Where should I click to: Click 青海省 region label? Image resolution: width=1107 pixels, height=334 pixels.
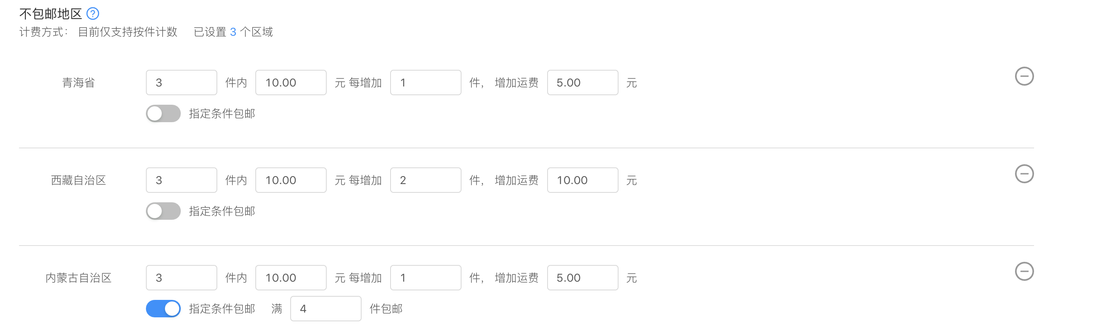[x=78, y=83]
